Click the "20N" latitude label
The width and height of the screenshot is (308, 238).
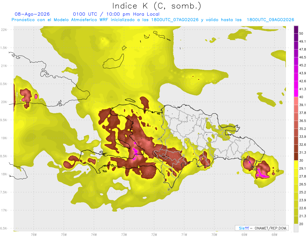coord(4,102)
